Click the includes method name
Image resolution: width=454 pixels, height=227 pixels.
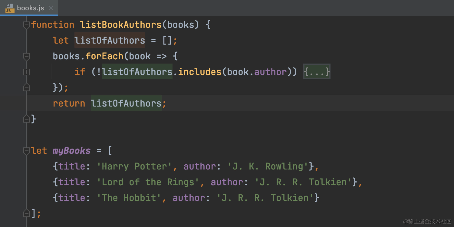pyautogui.click(x=200, y=72)
